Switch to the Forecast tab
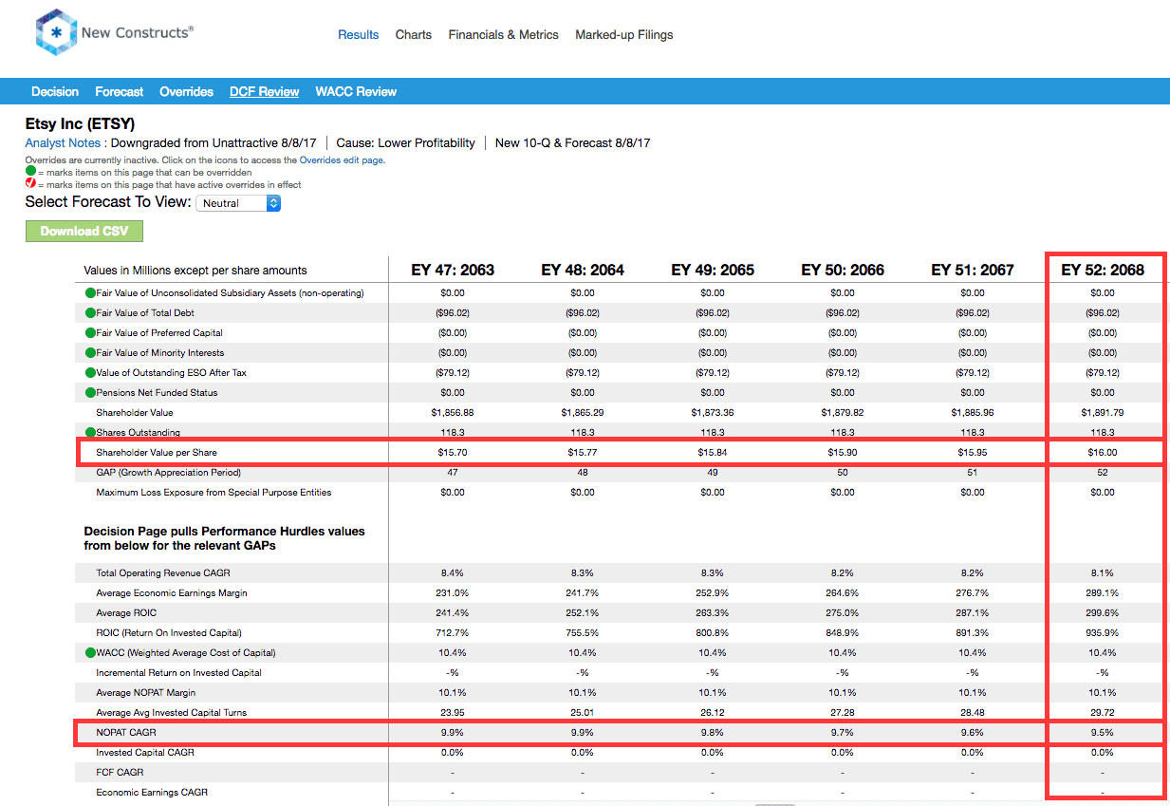Image resolution: width=1170 pixels, height=806 pixels. coord(120,92)
